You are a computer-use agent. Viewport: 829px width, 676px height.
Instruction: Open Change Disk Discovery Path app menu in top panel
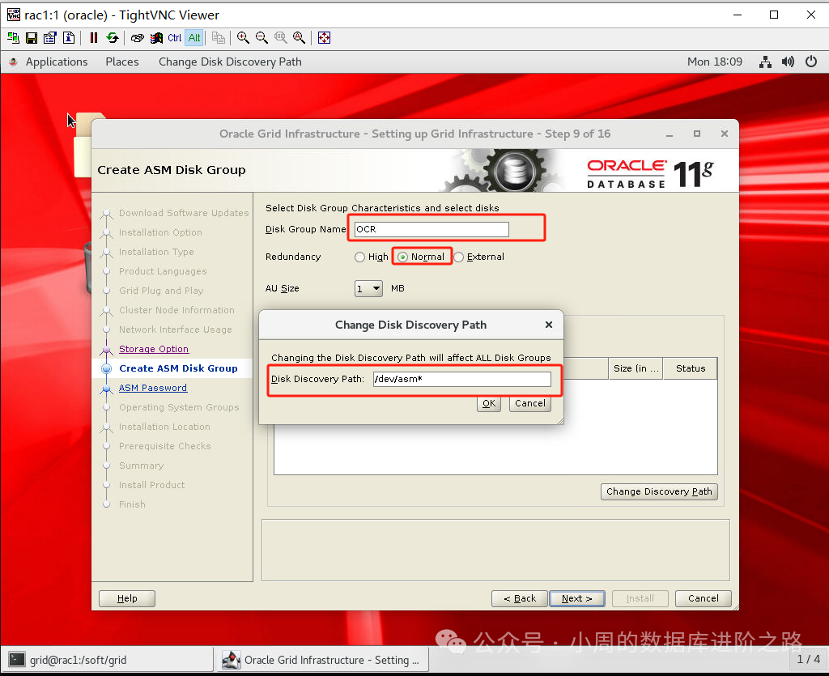point(230,62)
